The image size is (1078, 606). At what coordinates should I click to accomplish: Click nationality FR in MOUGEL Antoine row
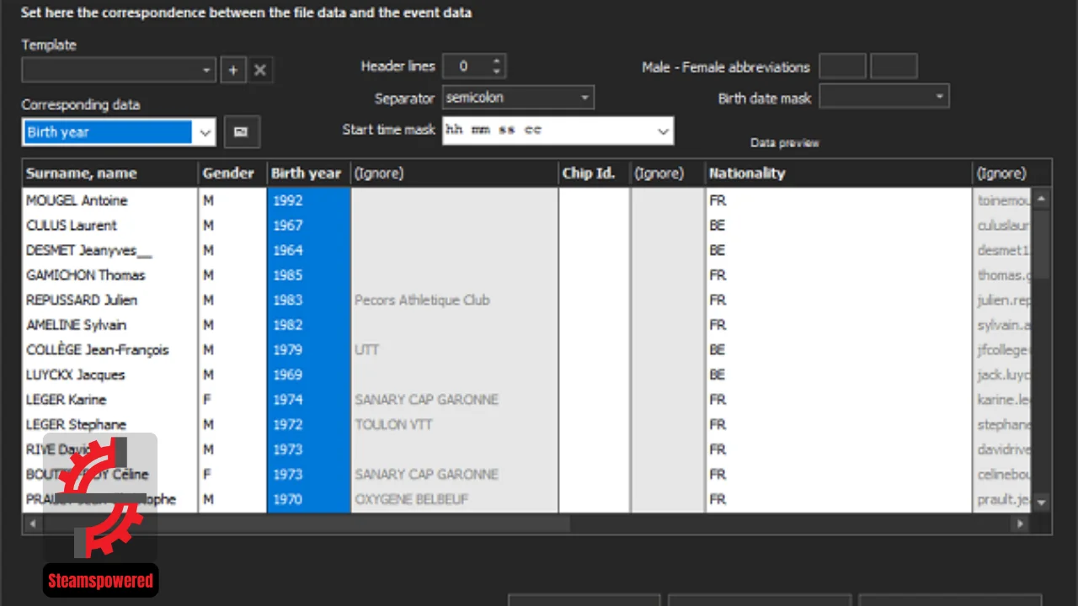click(838, 200)
